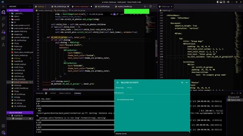The image size is (243, 136).
Task: Select the Group mngr tab in VK app
Action: 120,88
